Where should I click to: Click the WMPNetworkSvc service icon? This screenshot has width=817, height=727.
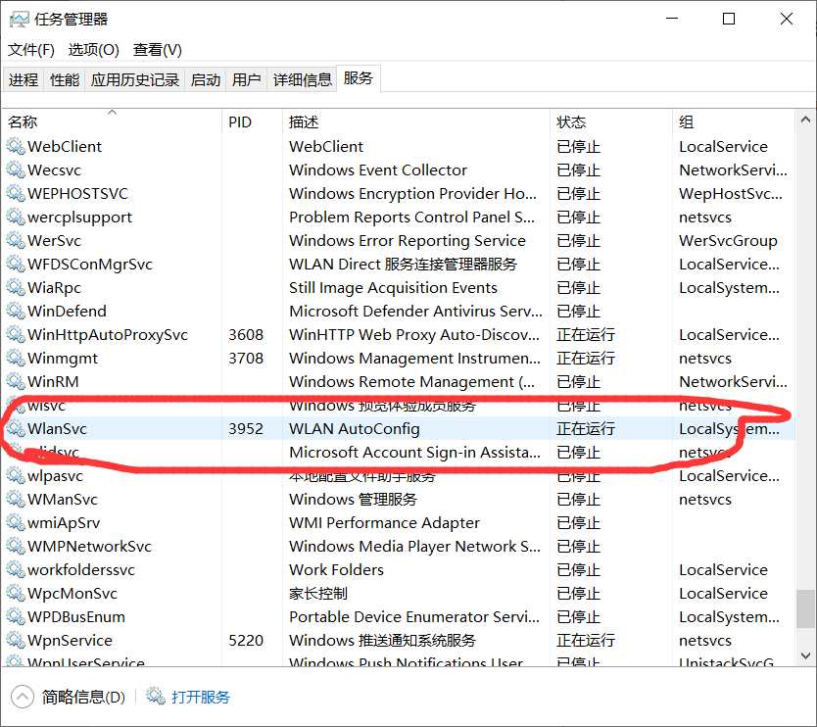tap(16, 546)
